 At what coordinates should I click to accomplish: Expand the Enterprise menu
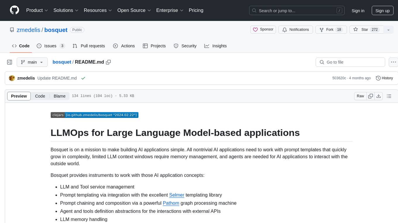point(170,10)
